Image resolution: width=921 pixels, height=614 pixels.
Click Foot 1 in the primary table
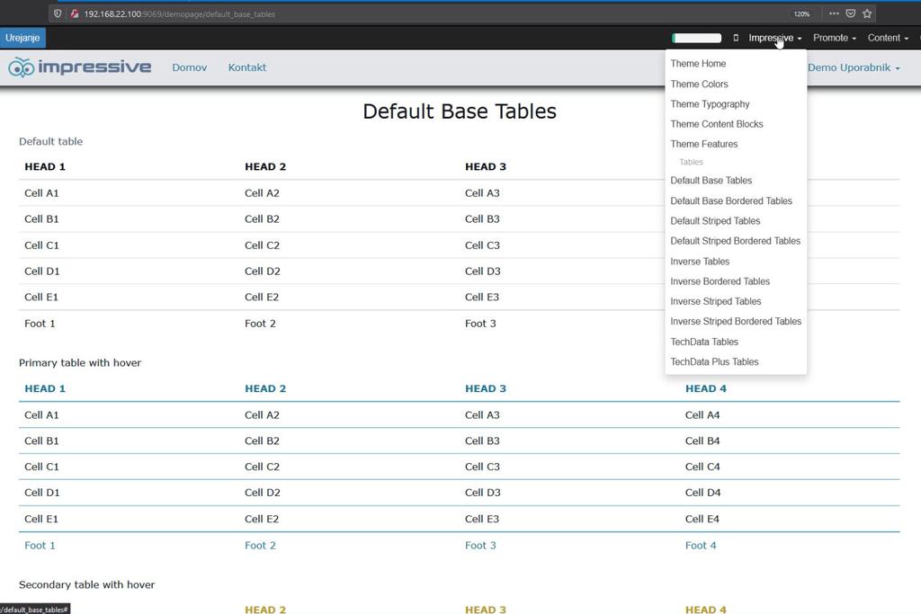click(x=40, y=546)
